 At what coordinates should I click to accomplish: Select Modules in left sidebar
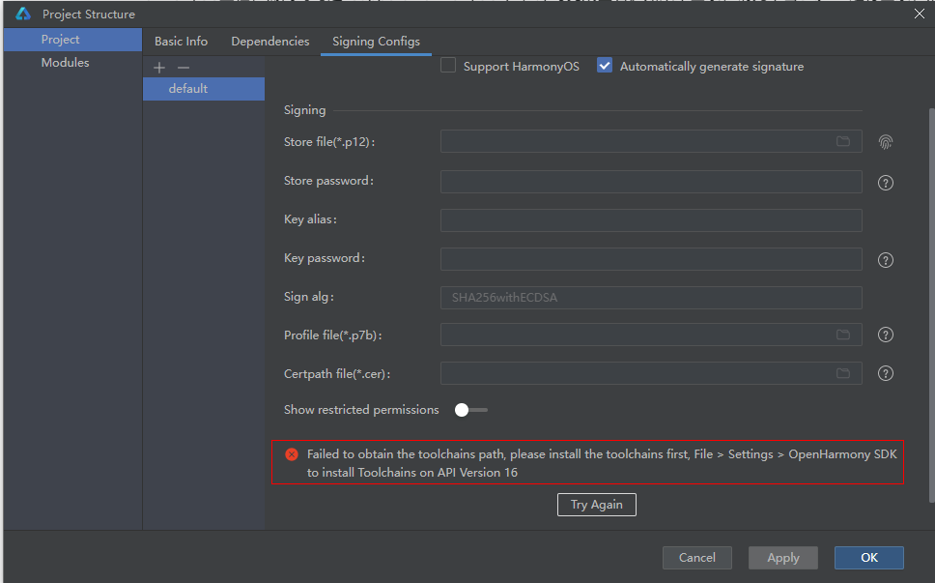72,63
